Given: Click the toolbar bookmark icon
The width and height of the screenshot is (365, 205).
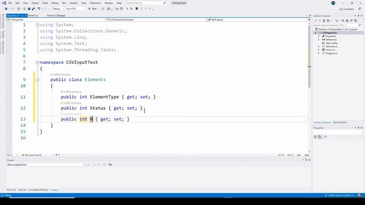Looking at the screenshot, I should 137,9.
